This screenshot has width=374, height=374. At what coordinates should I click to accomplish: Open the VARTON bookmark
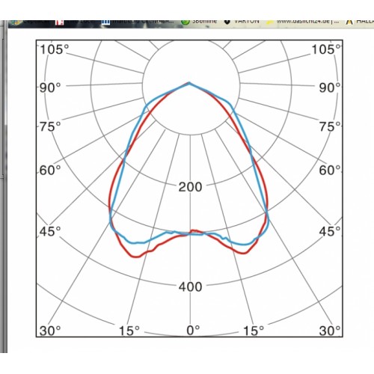click(x=242, y=22)
